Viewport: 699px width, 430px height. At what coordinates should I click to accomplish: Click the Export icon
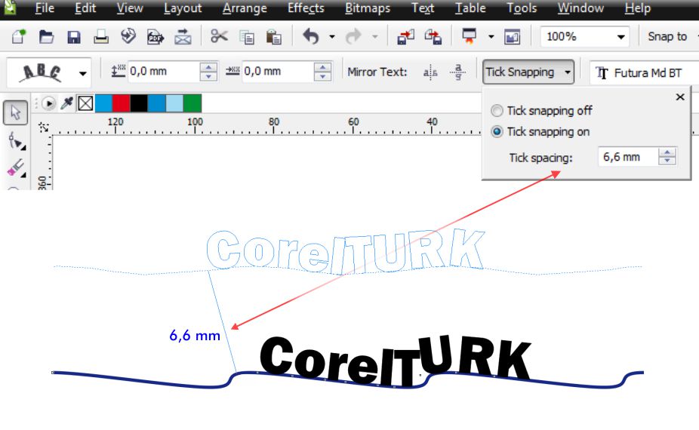[x=433, y=36]
